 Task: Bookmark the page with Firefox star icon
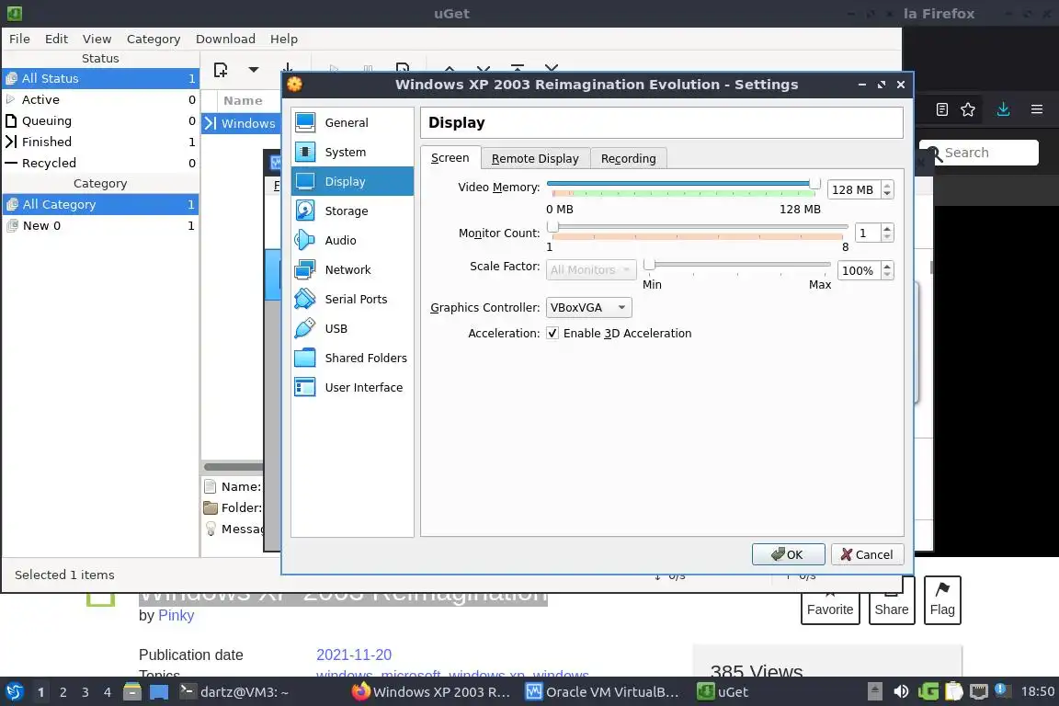968,109
